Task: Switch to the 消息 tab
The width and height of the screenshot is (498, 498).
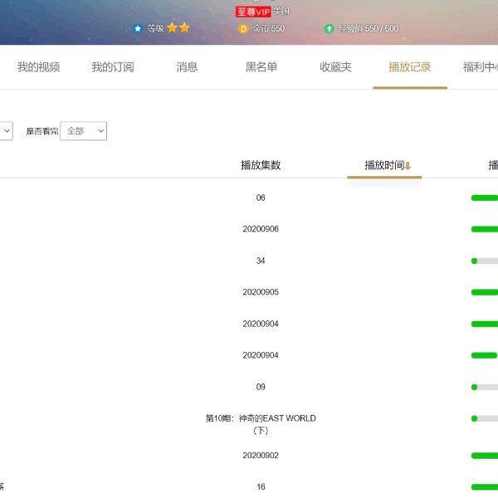Action: coord(187,67)
